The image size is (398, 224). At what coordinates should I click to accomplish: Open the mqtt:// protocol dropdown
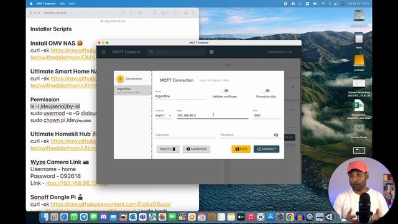pyautogui.click(x=163, y=116)
